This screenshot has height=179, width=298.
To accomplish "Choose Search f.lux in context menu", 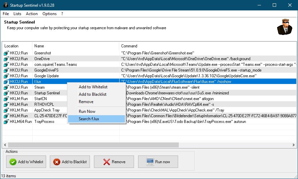I will coord(96,119).
